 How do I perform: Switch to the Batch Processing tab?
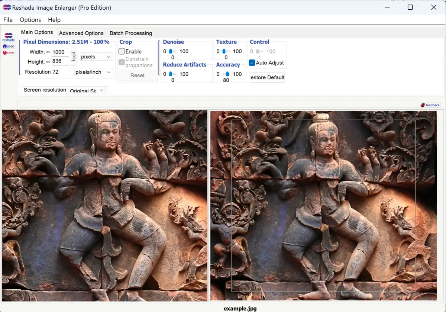click(x=131, y=33)
